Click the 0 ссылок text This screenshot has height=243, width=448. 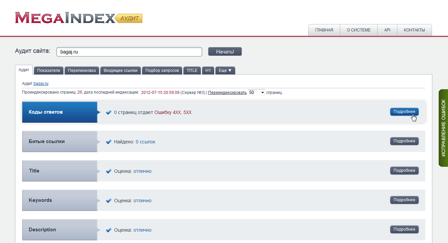[145, 142]
